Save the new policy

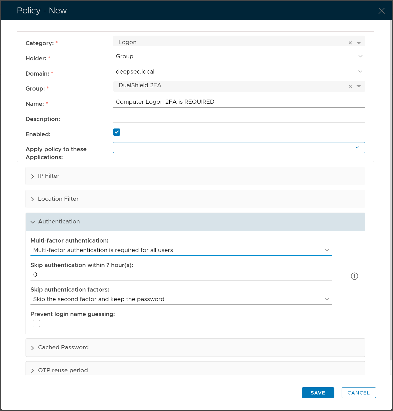coord(318,393)
